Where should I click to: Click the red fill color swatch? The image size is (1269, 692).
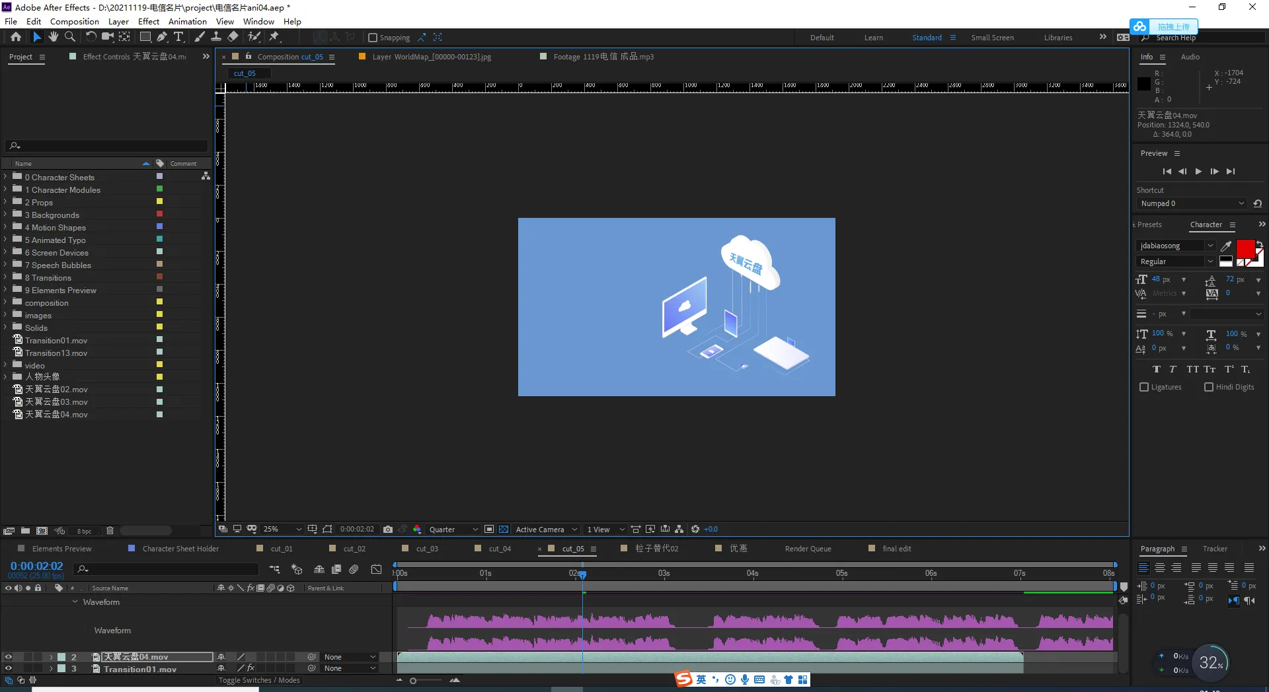[1245, 248]
